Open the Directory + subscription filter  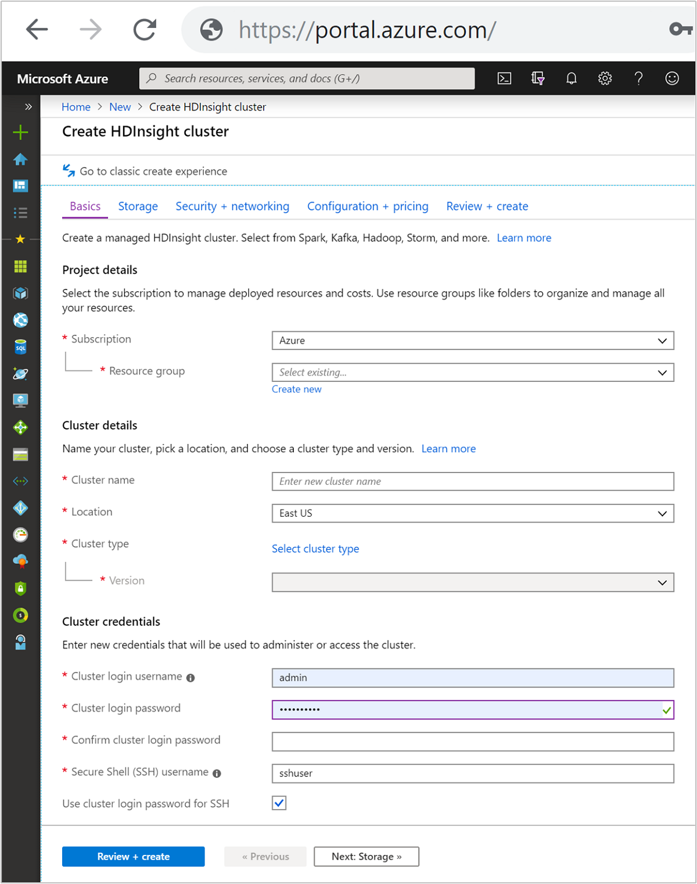click(538, 78)
